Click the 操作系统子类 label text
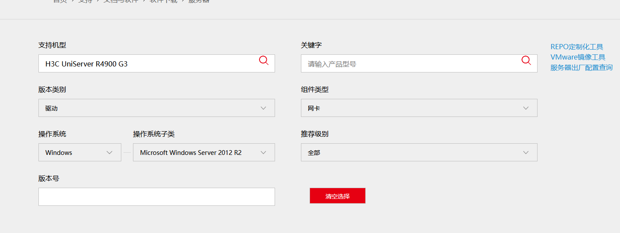This screenshot has height=233, width=620. (154, 134)
